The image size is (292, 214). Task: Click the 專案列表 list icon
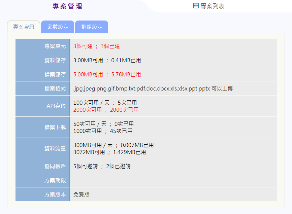click(196, 6)
